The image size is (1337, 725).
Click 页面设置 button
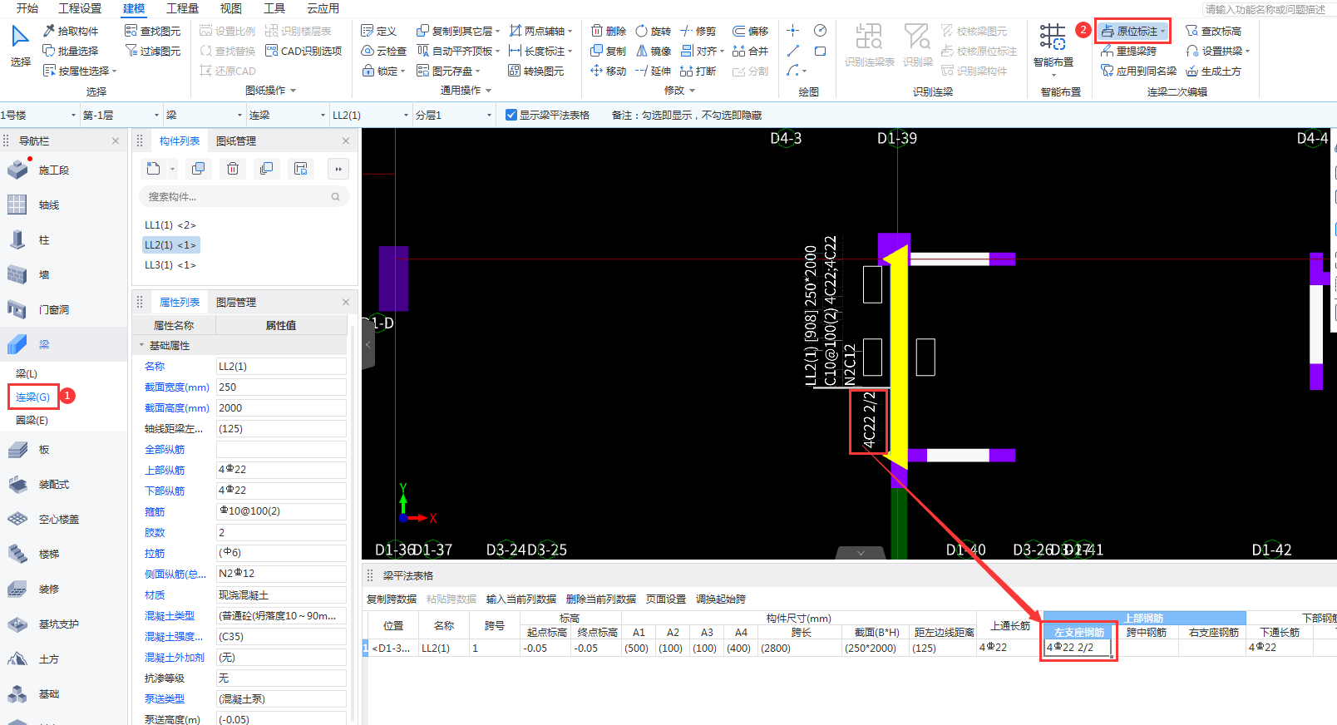666,599
